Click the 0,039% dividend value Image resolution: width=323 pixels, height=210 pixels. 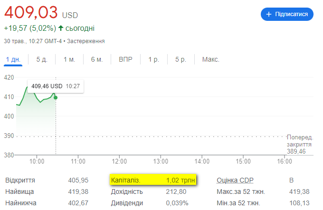coord(177,203)
